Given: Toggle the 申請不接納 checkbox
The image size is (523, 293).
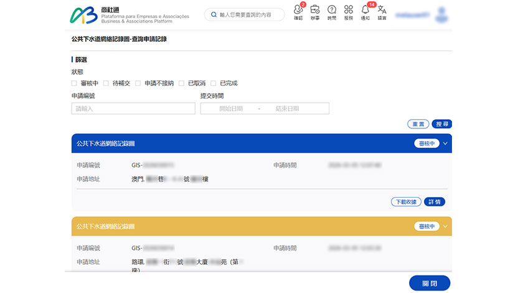Looking at the screenshot, I should point(138,83).
